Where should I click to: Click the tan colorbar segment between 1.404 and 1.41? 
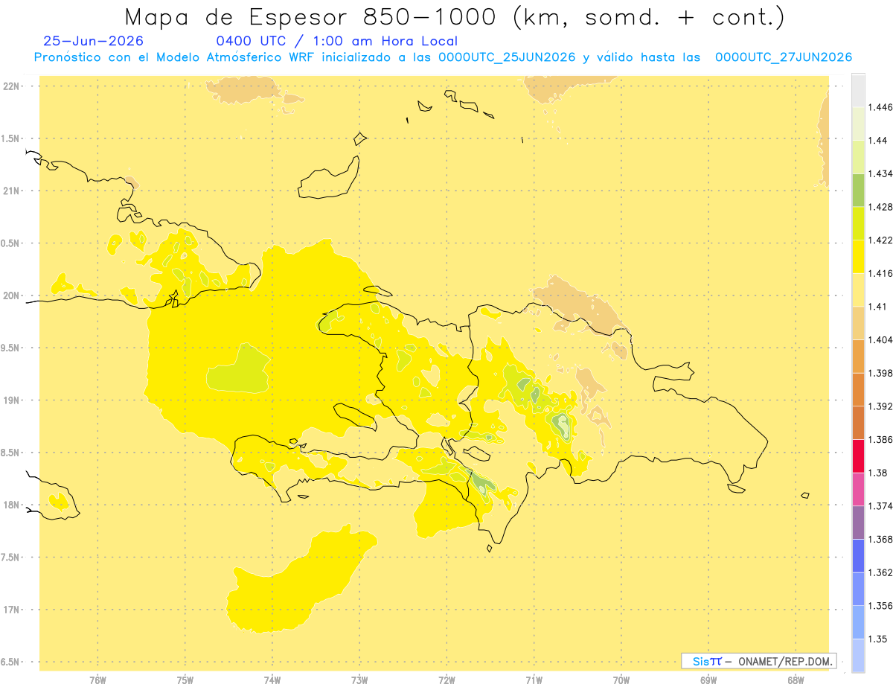click(858, 323)
